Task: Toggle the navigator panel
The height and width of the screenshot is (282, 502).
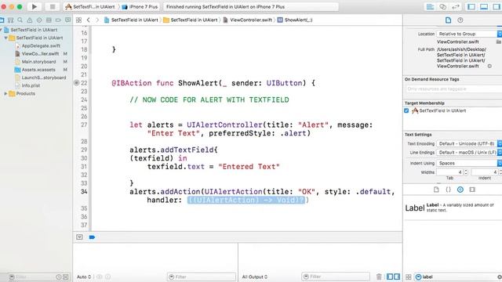Action: point(471,7)
